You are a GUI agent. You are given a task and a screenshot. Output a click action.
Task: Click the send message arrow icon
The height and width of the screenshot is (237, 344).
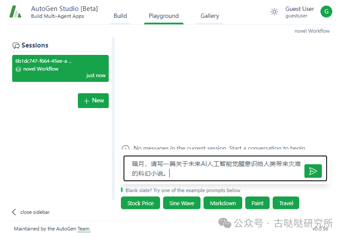(313, 171)
